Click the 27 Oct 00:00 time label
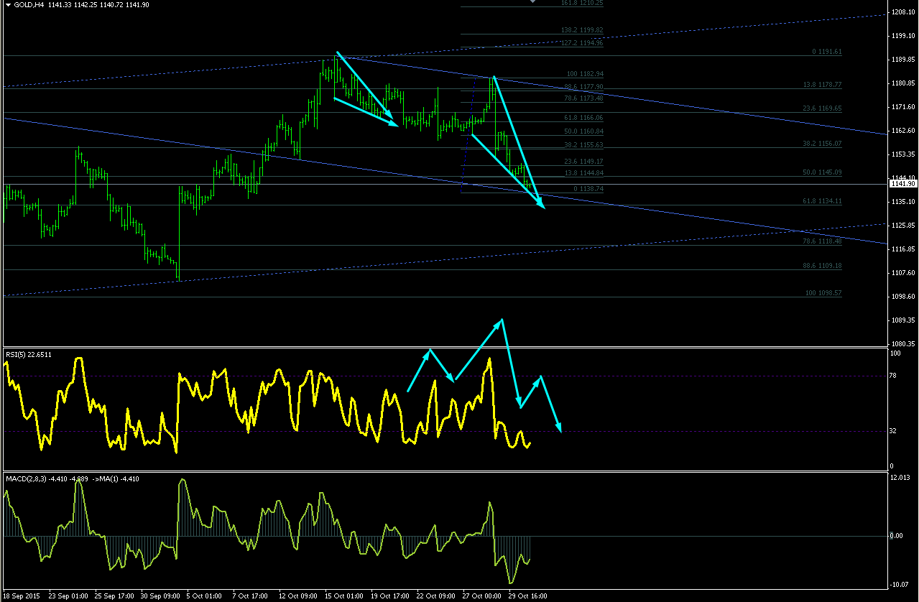The height and width of the screenshot is (602, 919). [x=482, y=596]
